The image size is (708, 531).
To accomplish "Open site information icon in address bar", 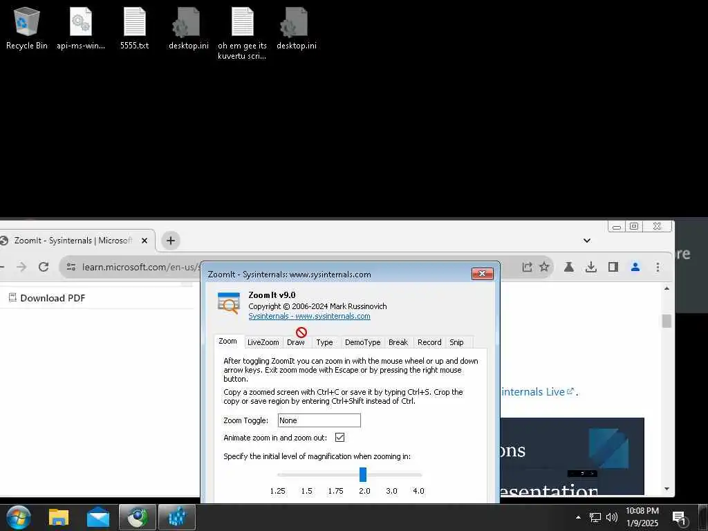I will [71, 267].
